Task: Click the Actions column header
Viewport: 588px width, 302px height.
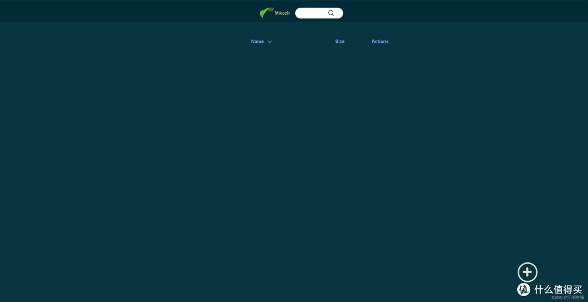Action: [380, 41]
